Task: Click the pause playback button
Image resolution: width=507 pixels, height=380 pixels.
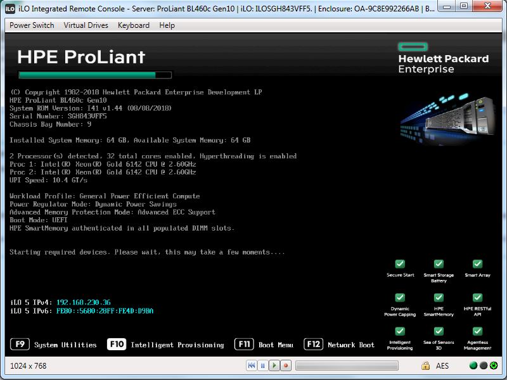Action: pyautogui.click(x=262, y=365)
